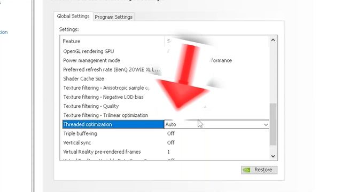Viewport: 342px width, 192px height.
Task: Click the Auto value of Threaded optimization
Action: coord(170,124)
